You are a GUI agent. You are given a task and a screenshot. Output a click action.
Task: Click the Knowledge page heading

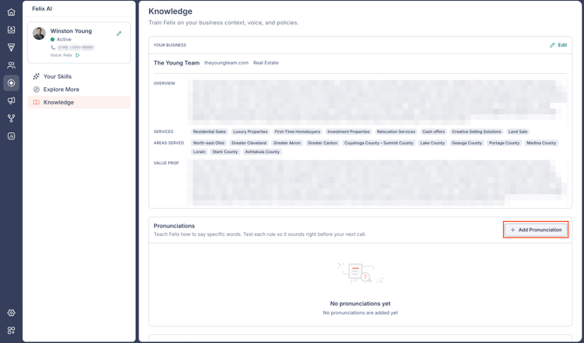[x=170, y=11]
